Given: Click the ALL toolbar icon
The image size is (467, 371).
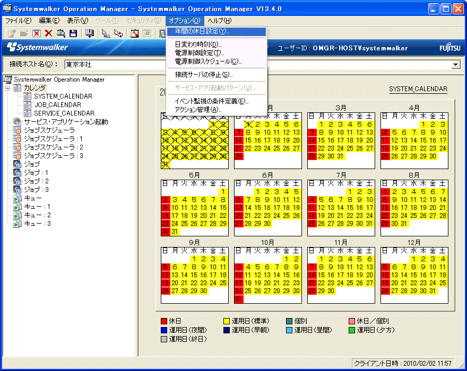Looking at the screenshot, I should point(106,33).
